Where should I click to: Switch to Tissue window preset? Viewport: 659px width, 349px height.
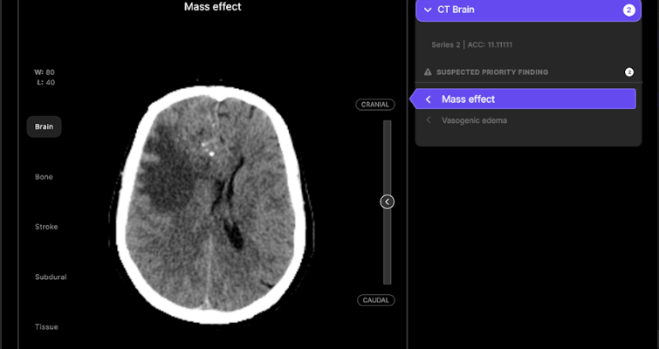click(46, 326)
